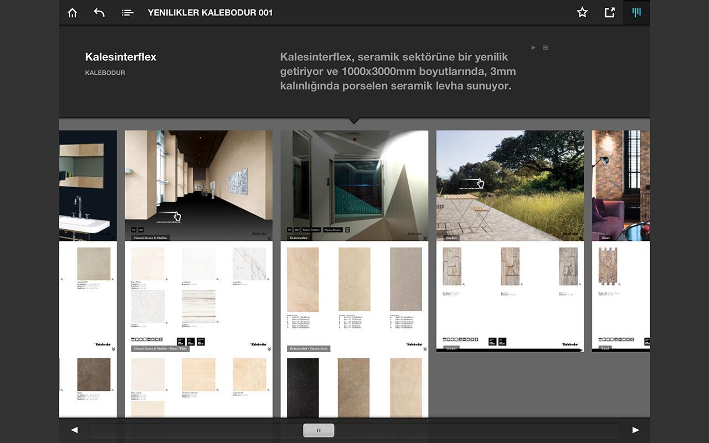The height and width of the screenshot is (443, 709).
Task: Select the Blend label under brick cover
Action: (605, 238)
